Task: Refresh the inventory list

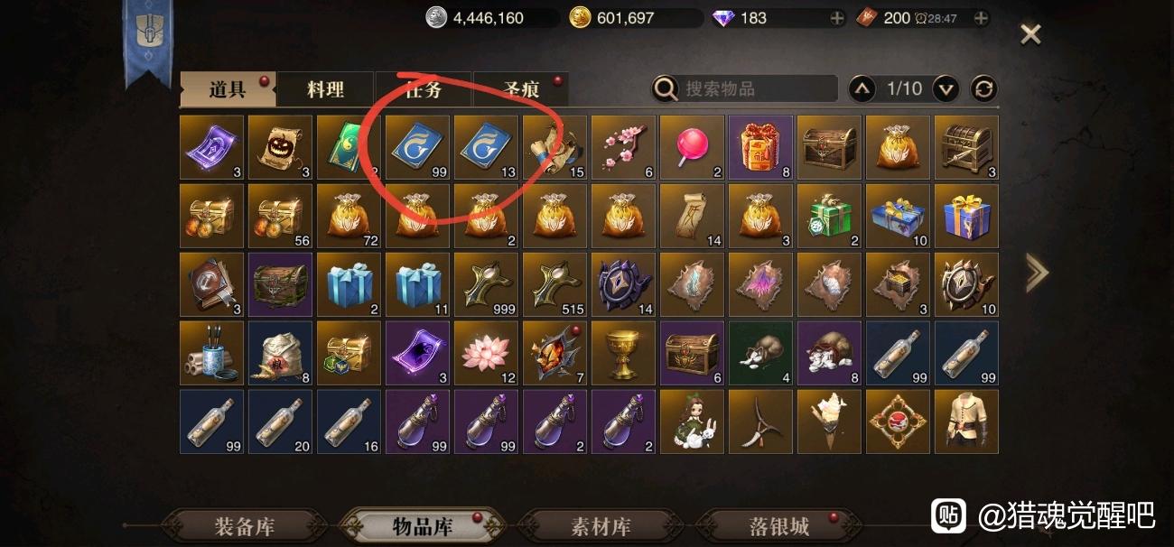Action: click(x=983, y=88)
